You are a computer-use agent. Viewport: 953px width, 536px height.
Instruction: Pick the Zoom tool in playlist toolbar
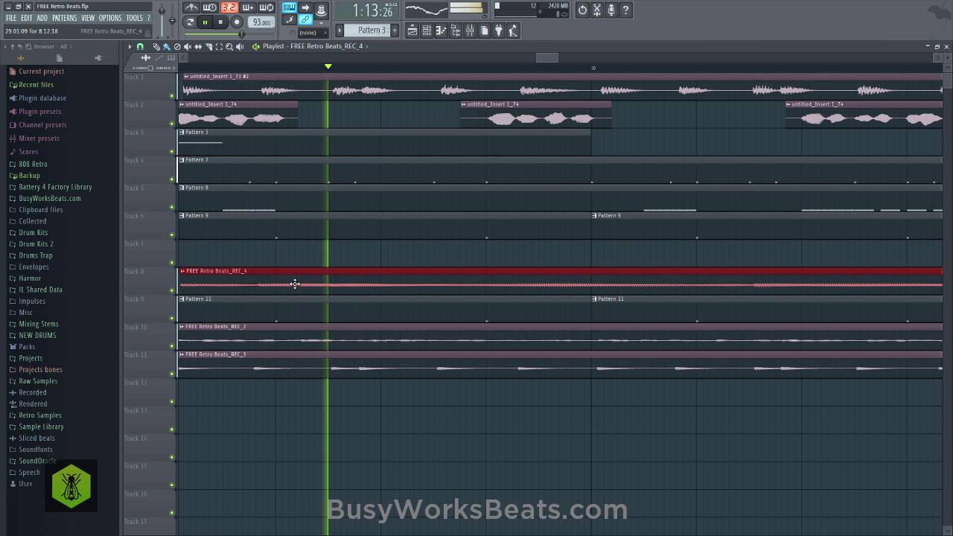pyautogui.click(x=229, y=46)
